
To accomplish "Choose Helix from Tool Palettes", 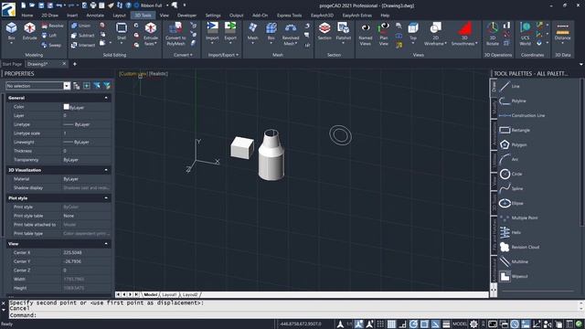I will click(x=510, y=232).
